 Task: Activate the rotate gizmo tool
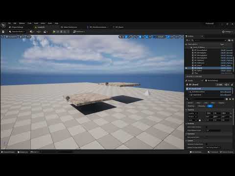[126, 37]
